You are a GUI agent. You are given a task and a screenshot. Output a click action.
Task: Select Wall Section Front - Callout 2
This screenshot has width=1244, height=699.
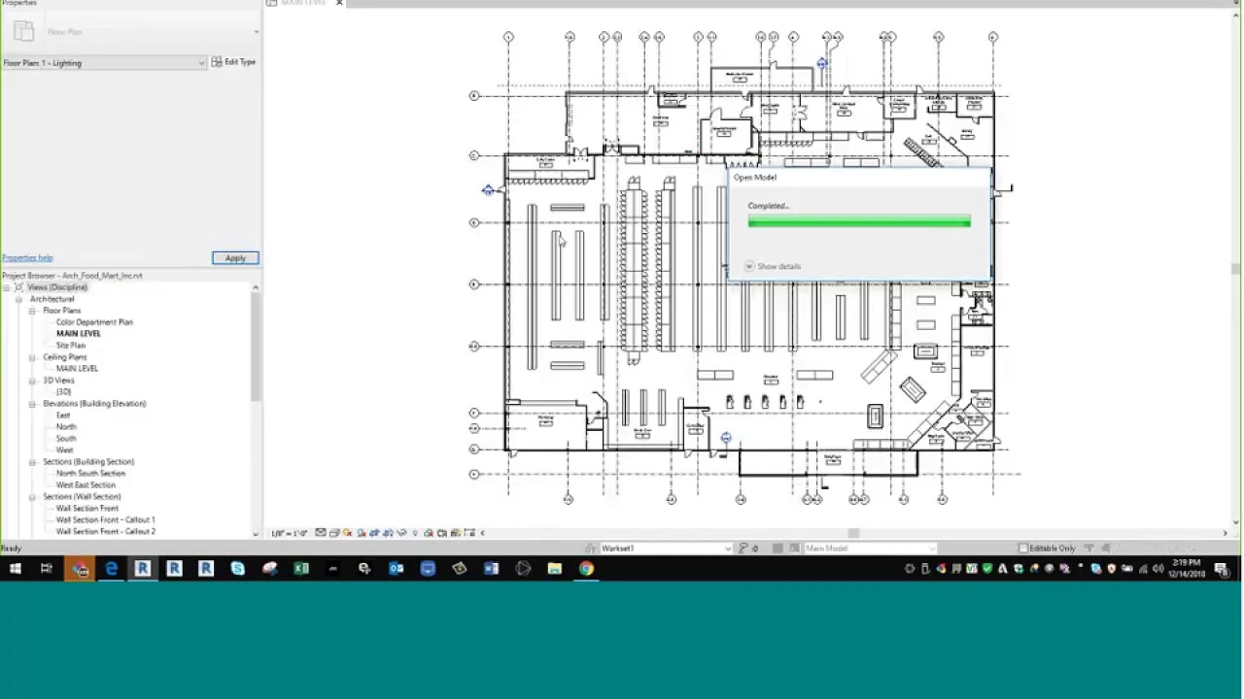105,532
